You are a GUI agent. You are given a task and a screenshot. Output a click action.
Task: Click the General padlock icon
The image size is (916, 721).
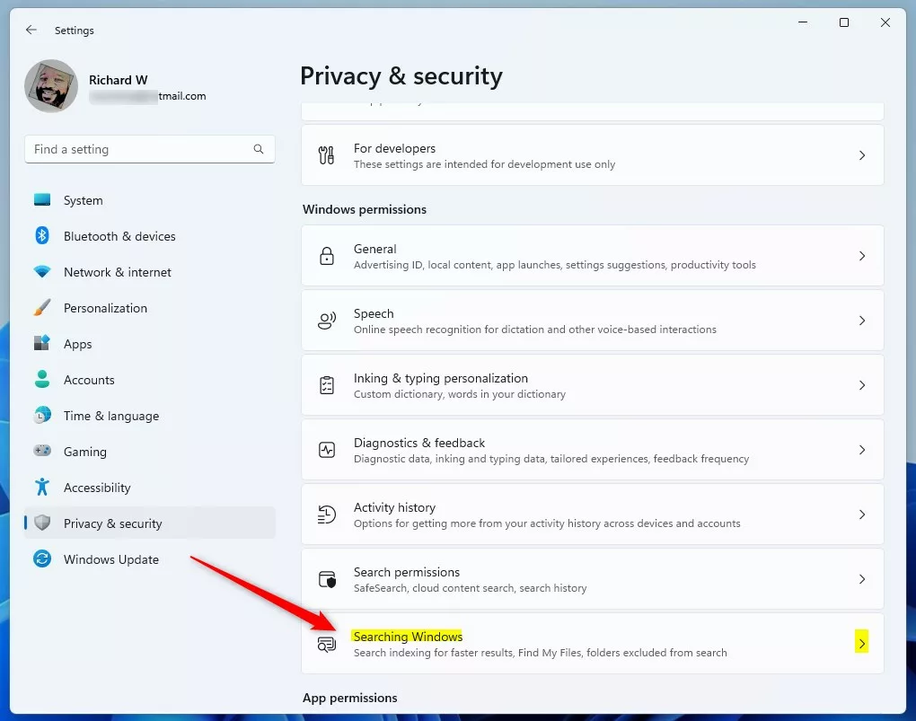point(327,256)
